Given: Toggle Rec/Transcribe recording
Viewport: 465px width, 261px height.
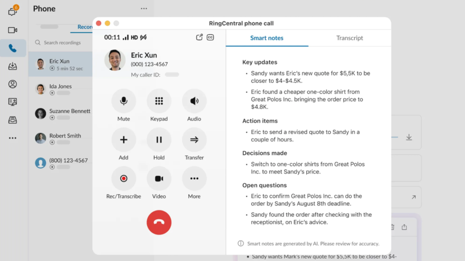Looking at the screenshot, I should click(124, 179).
